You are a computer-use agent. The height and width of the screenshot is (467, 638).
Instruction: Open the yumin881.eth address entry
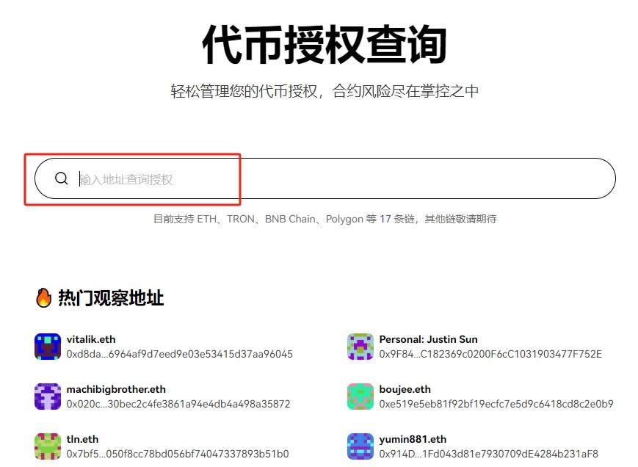point(411,439)
